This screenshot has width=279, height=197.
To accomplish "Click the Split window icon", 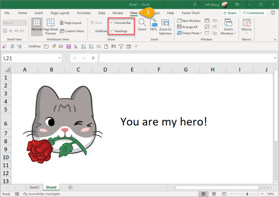I will (207, 21).
